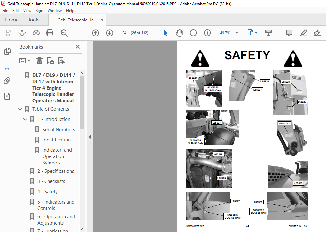The image size is (326, 232).
Task: Open the File menu
Action: [x=5, y=11]
